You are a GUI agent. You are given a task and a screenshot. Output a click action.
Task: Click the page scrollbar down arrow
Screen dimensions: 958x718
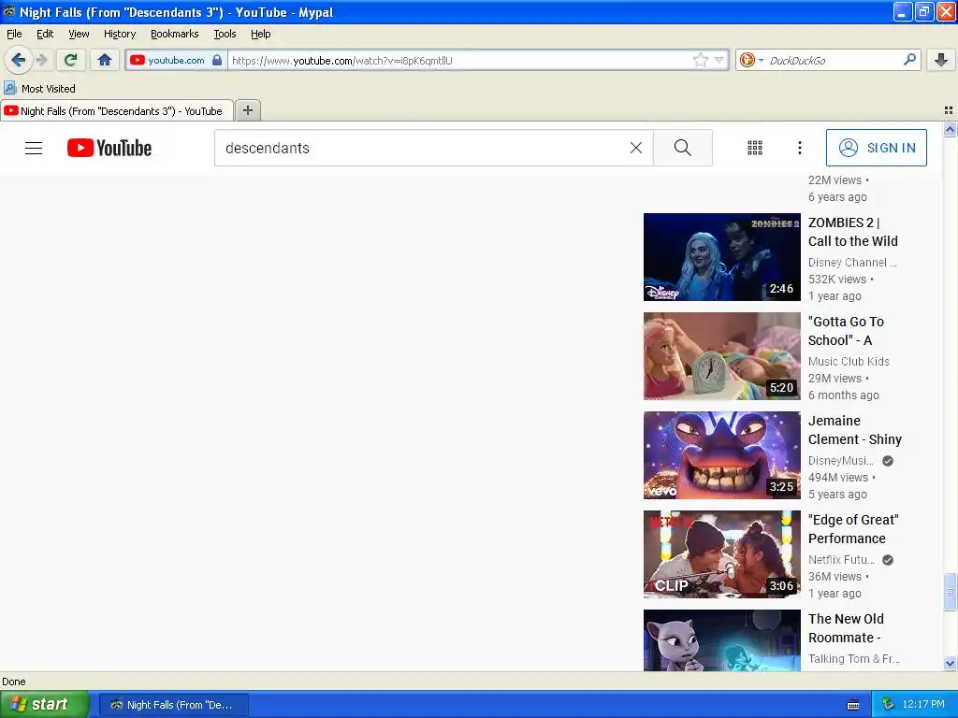coord(950,663)
